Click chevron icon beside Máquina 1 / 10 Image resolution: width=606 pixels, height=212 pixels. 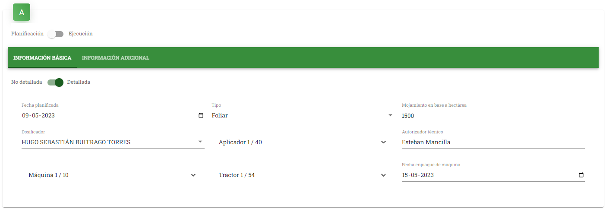[193, 175]
